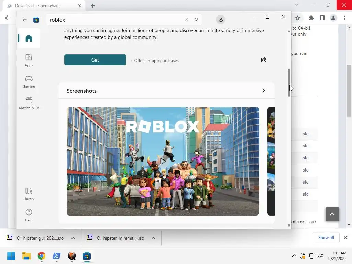The image size is (352, 264).
Task: Click the Store search magnifier icon
Action: point(196,20)
